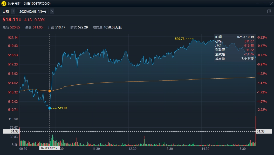Click the crosshair time tag 02/03 10:19 on time axis

49,148
